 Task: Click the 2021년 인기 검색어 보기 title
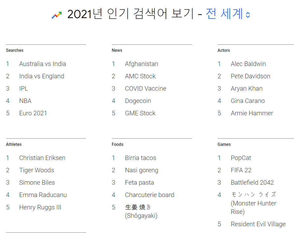tap(130, 14)
